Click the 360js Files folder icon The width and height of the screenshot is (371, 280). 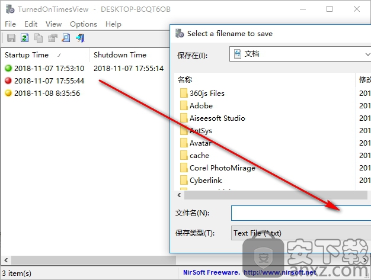[184, 94]
